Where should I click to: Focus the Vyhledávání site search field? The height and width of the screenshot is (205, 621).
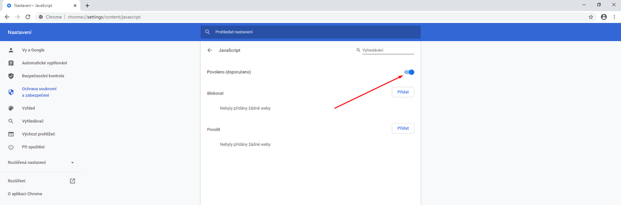point(388,50)
